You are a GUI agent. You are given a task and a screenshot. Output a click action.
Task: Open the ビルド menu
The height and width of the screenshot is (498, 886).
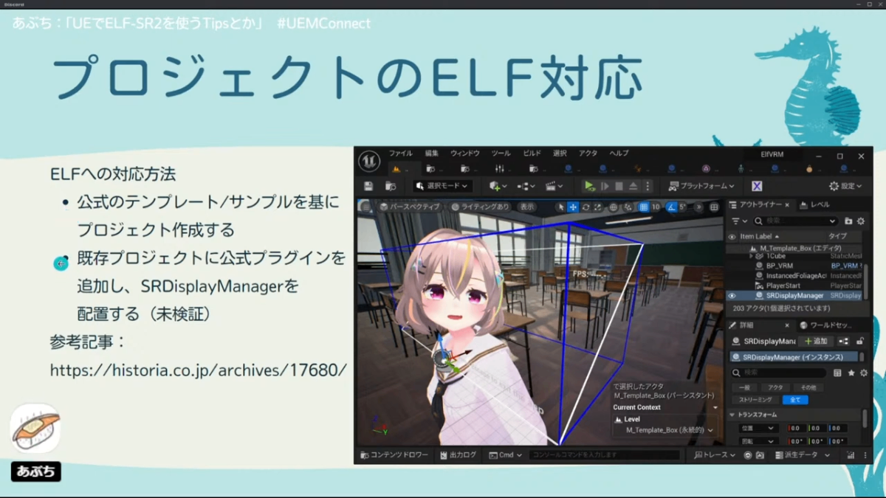tap(532, 153)
